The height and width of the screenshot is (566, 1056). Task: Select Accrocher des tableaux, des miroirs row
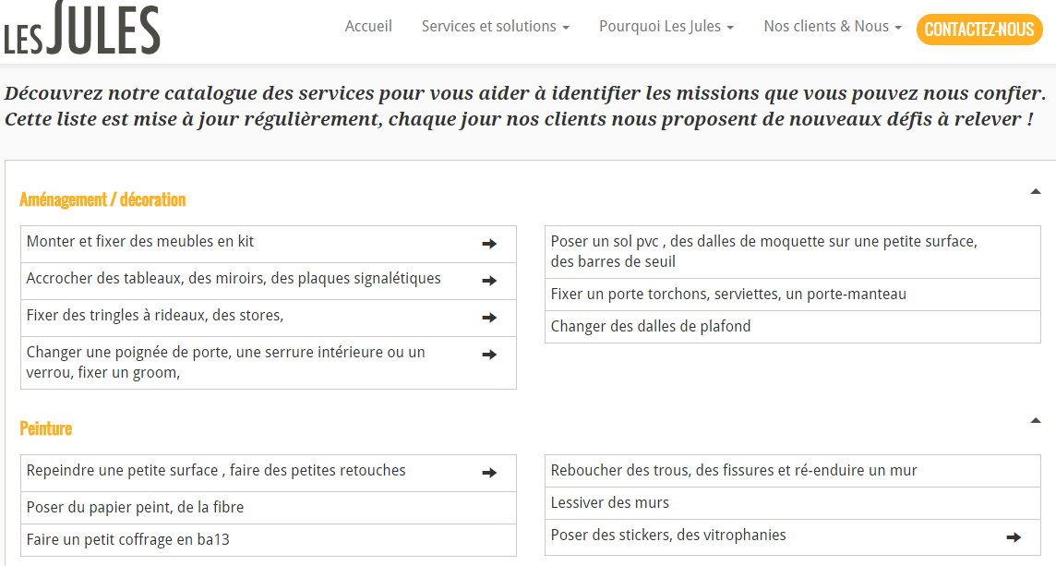[269, 281]
